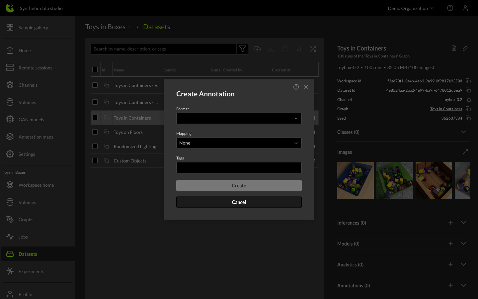
Task: Copy the Workspace Id using its copy icon
Action: [x=468, y=81]
